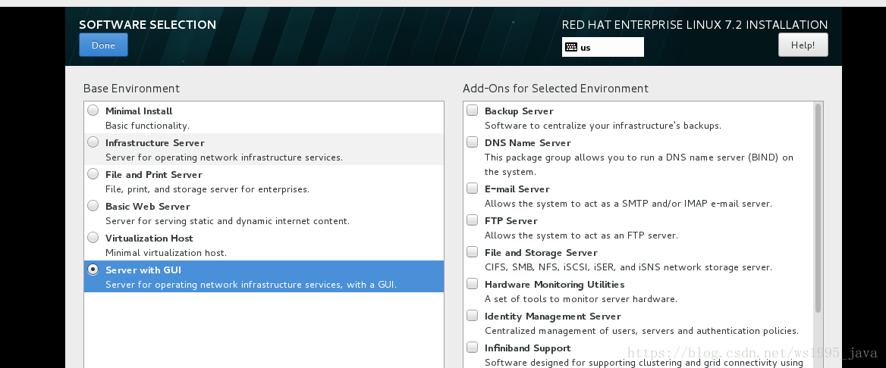886x368 pixels.
Task: Select Virtualization Host radio button
Action: pyautogui.click(x=93, y=238)
